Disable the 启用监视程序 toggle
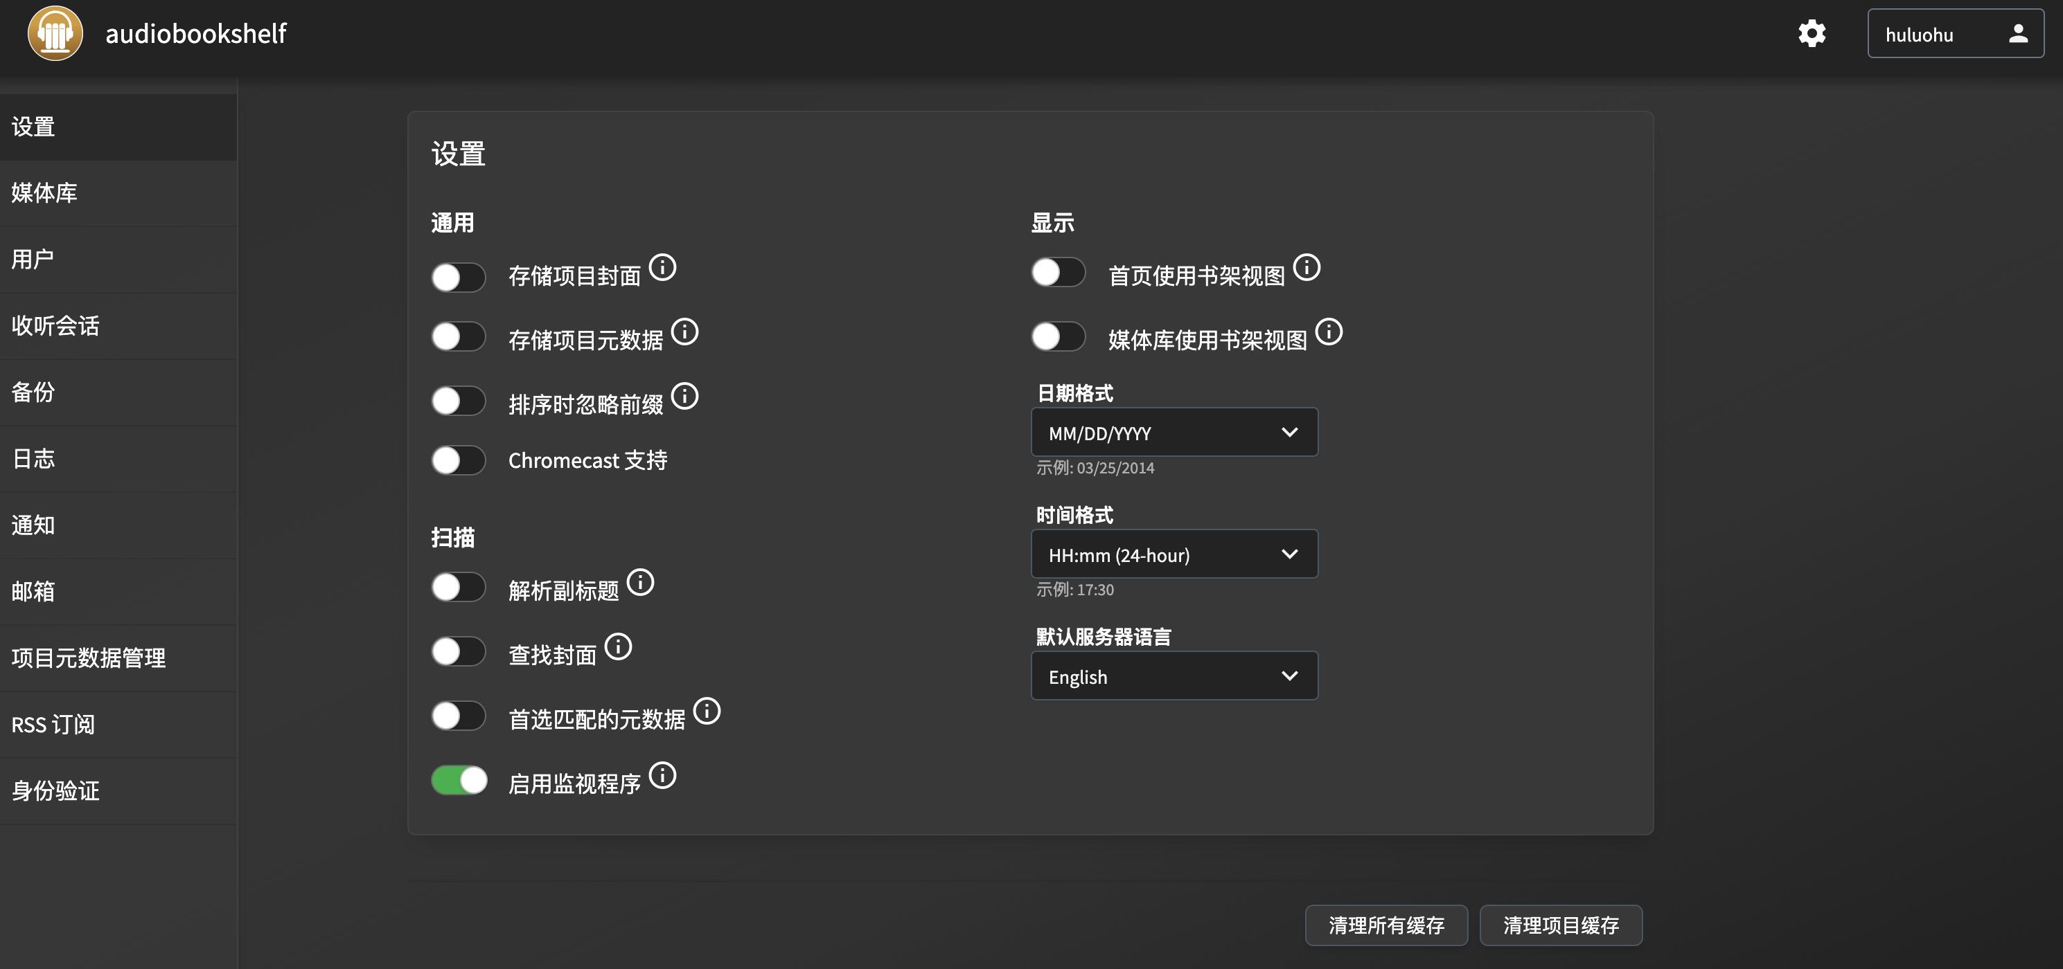 point(459,780)
